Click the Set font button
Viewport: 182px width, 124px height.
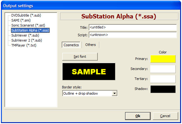tap(80, 57)
